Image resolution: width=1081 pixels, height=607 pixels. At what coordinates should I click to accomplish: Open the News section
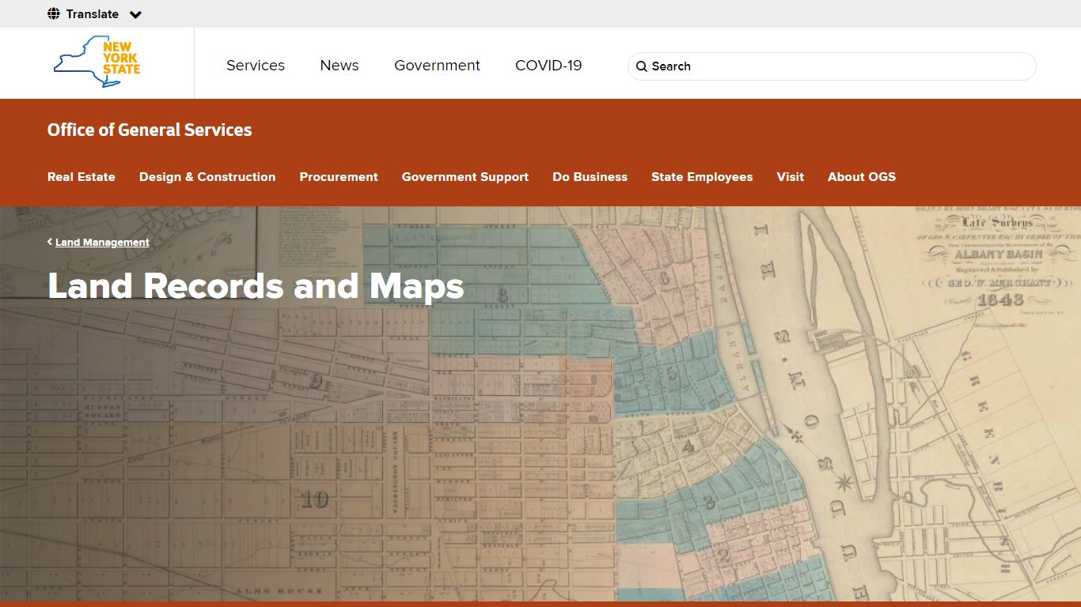[x=339, y=66]
